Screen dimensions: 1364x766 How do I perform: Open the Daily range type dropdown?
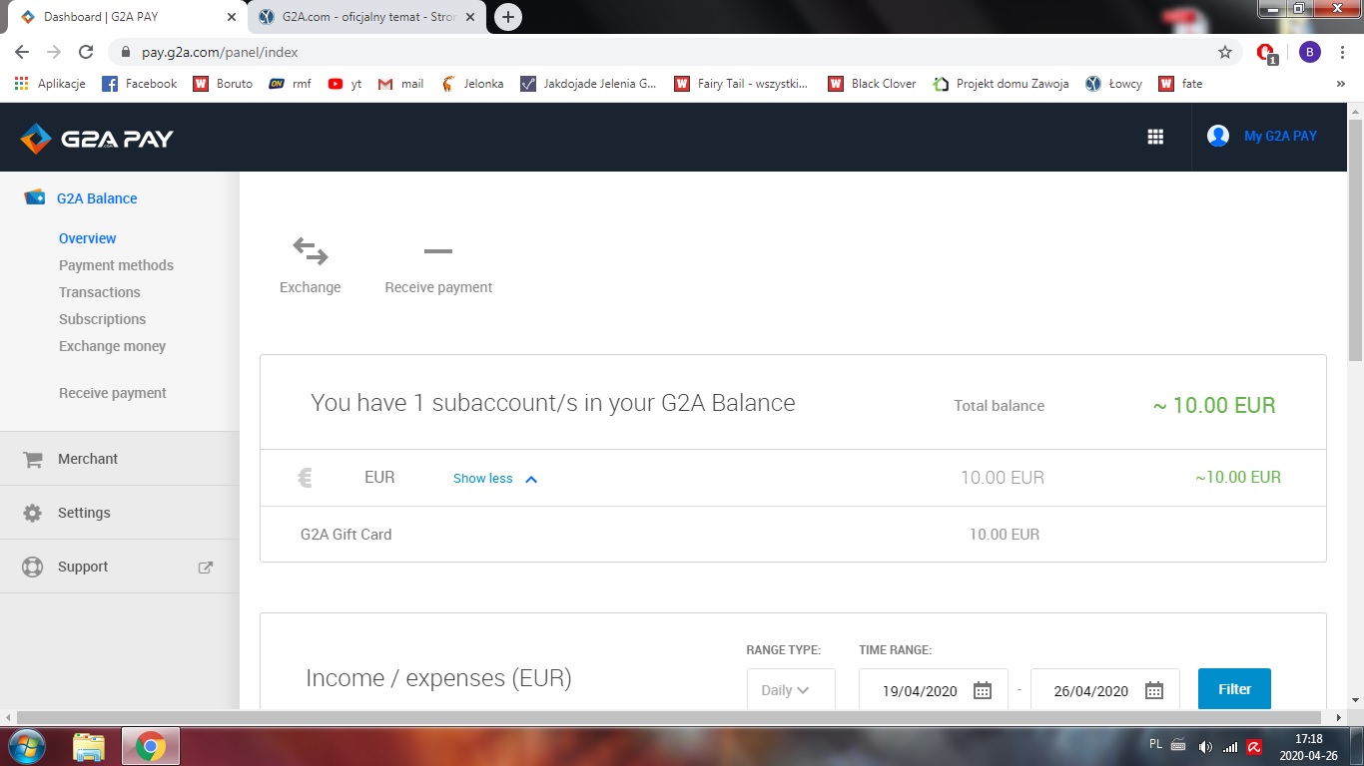[791, 689]
